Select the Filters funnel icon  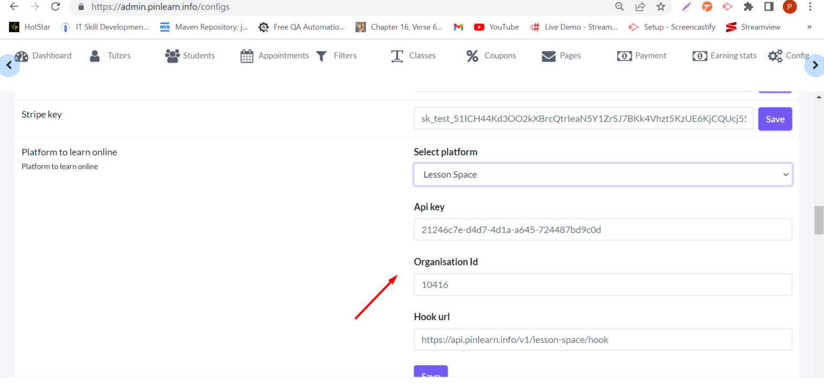[x=321, y=55]
